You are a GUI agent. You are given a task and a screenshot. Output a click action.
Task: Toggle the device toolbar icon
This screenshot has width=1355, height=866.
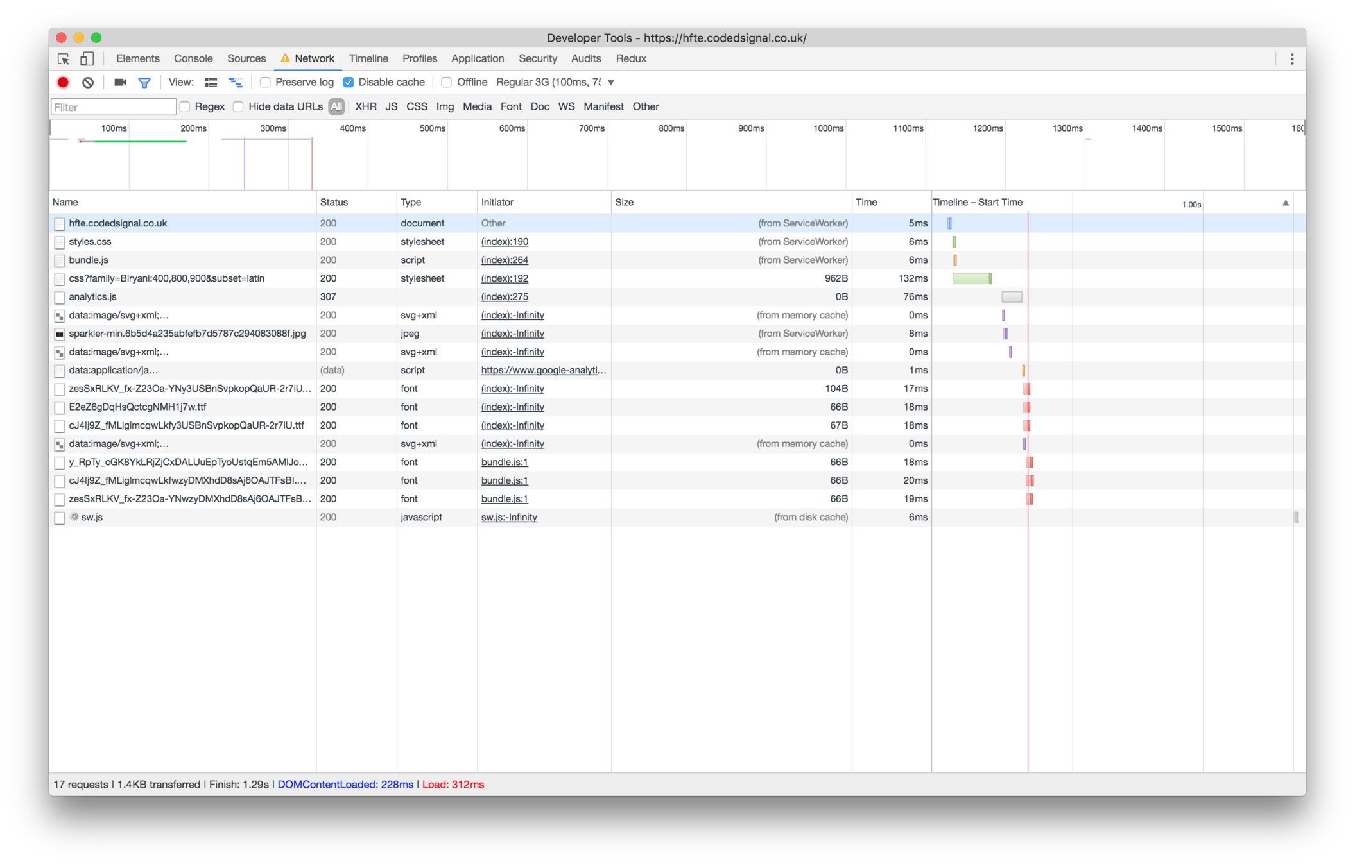point(87,58)
